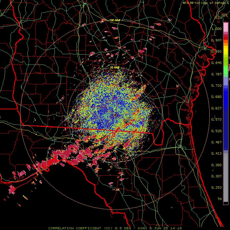Click the [CC] legend heading
The height and width of the screenshot is (230, 230).
(x=218, y=18)
